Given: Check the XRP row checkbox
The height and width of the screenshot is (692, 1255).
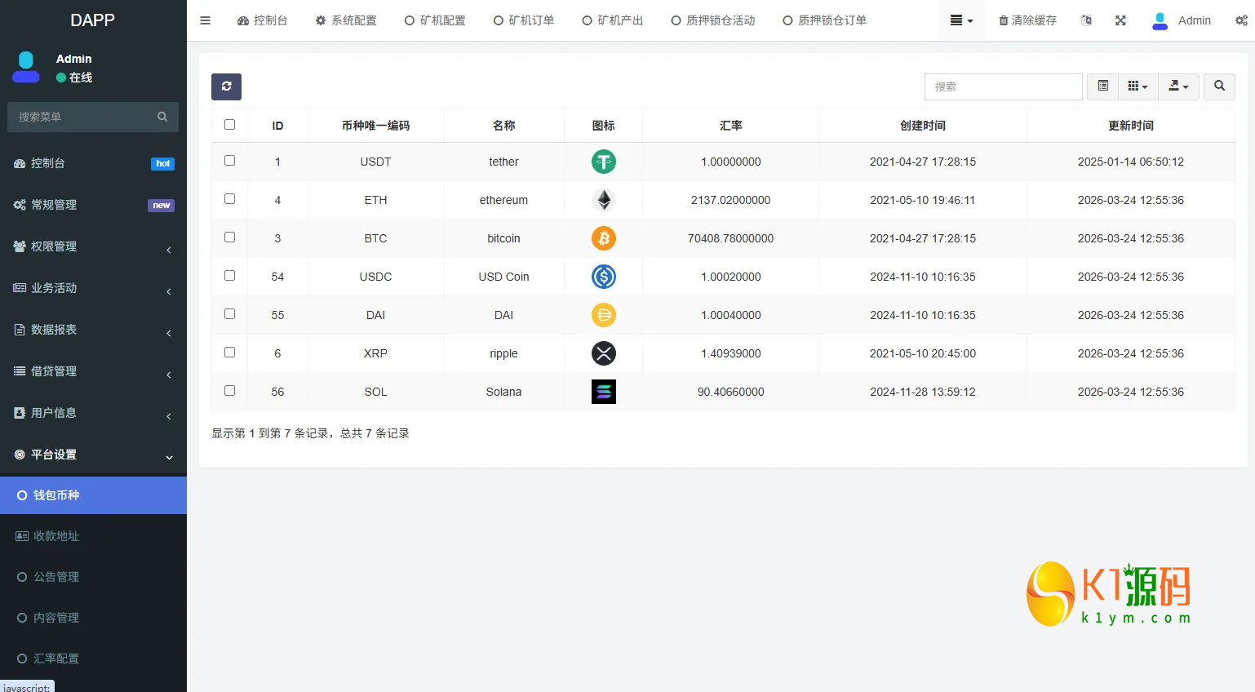Looking at the screenshot, I should 229,353.
